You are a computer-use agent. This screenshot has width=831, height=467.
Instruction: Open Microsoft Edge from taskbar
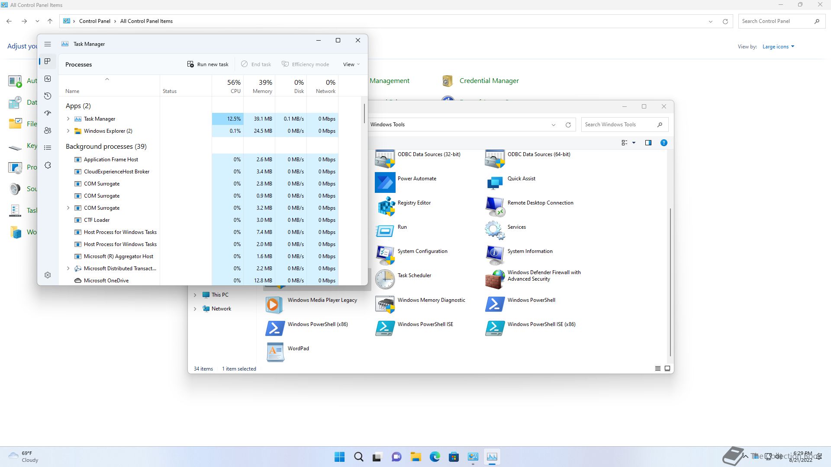click(435, 457)
